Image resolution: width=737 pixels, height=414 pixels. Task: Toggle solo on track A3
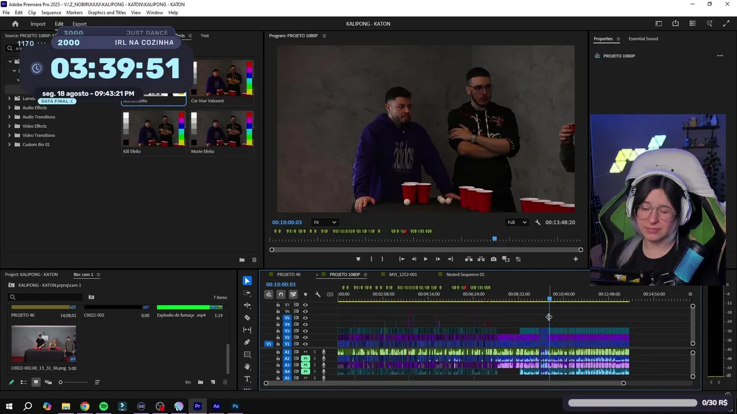click(314, 365)
